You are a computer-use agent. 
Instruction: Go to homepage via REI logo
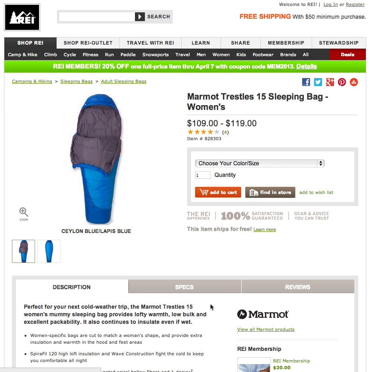point(22,17)
